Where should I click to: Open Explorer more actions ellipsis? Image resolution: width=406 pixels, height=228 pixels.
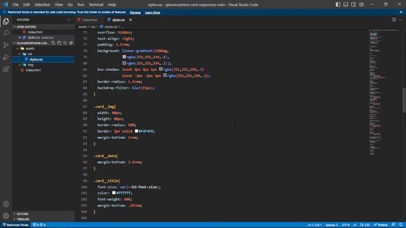coord(69,20)
